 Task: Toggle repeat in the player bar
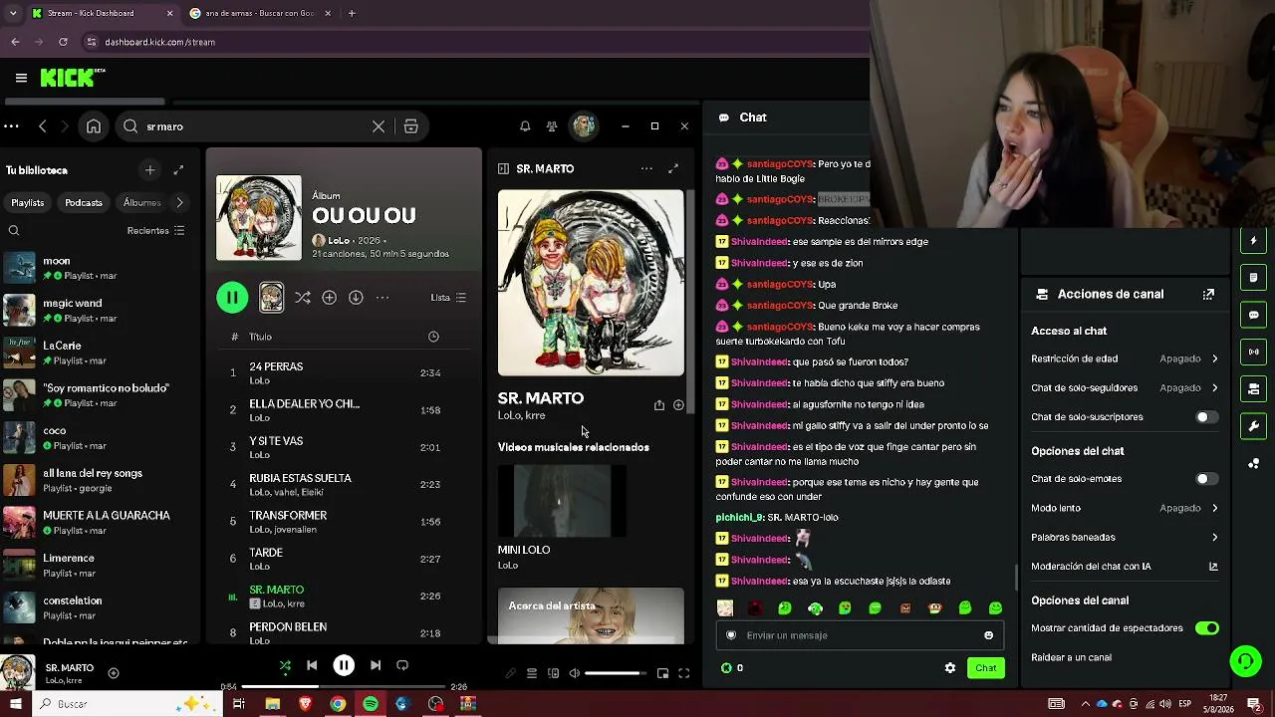point(402,665)
